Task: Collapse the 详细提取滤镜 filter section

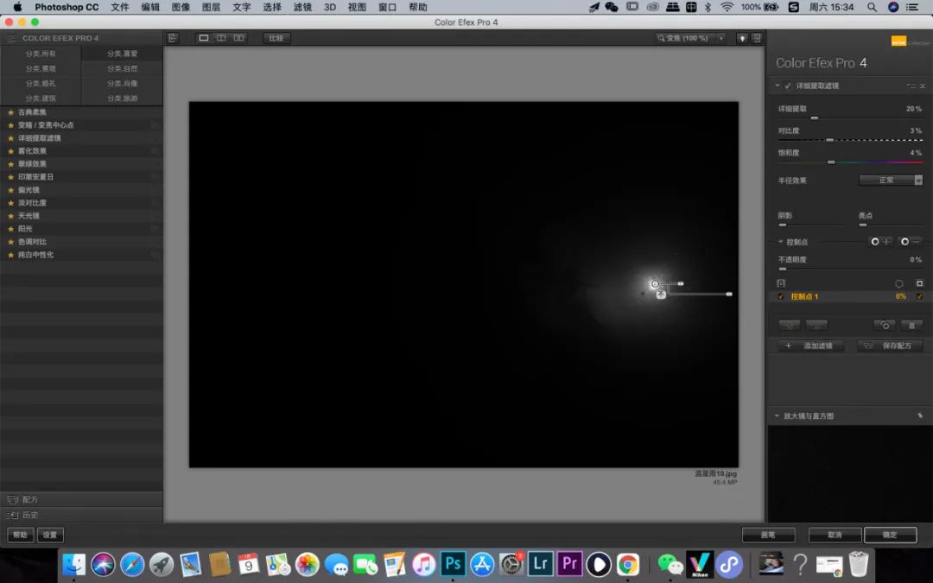Action: pyautogui.click(x=777, y=86)
